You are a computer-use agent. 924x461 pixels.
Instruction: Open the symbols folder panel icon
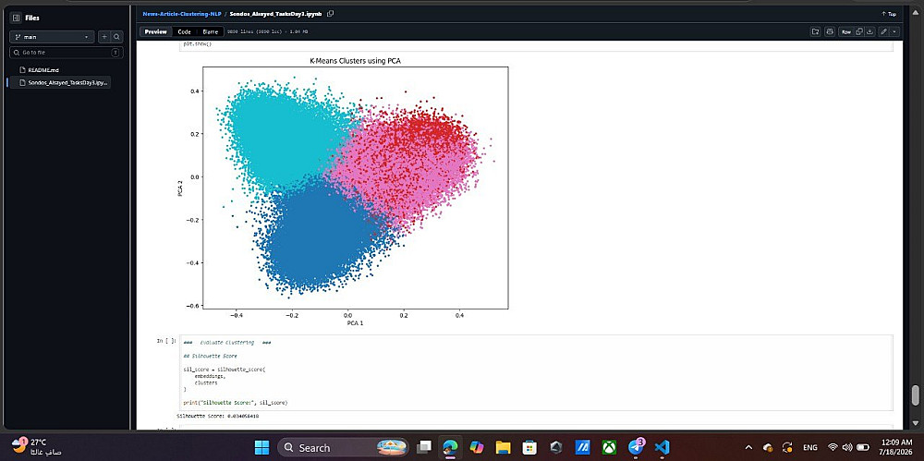pos(816,31)
